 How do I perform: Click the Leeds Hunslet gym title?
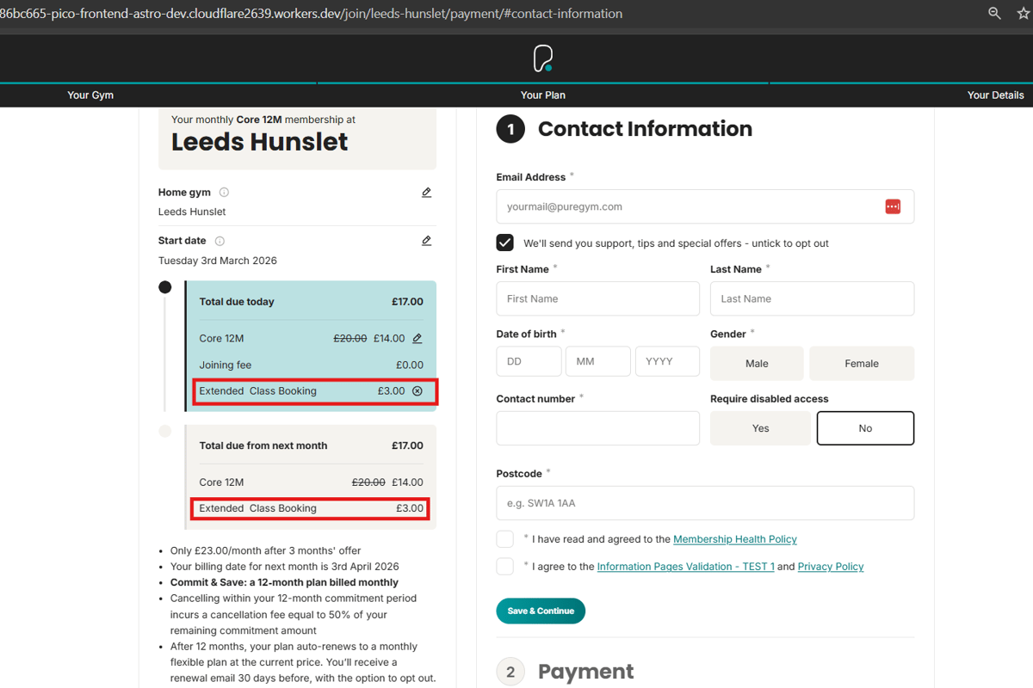pyautogui.click(x=260, y=142)
